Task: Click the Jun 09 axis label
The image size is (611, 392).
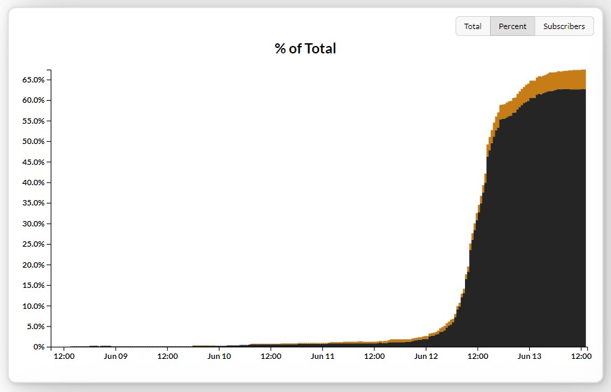Action: click(x=116, y=356)
